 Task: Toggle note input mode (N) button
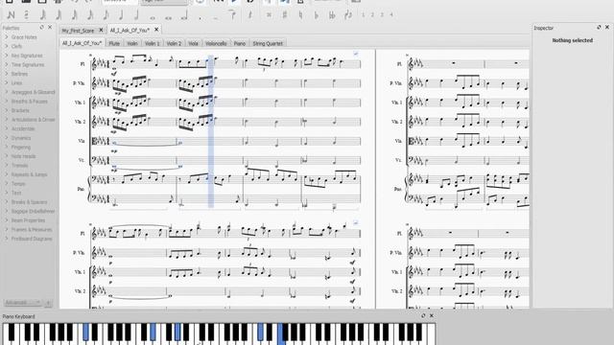(x=11, y=15)
